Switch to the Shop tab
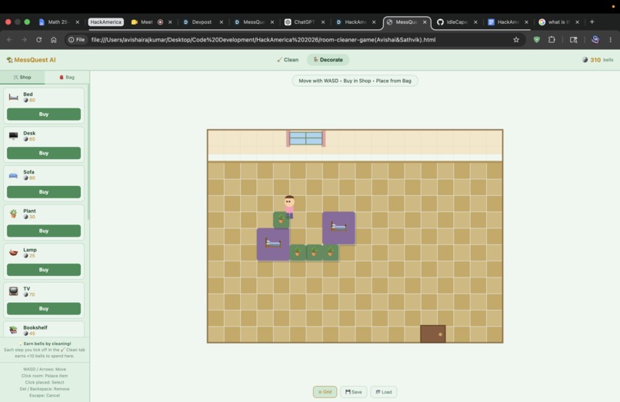 click(x=22, y=77)
